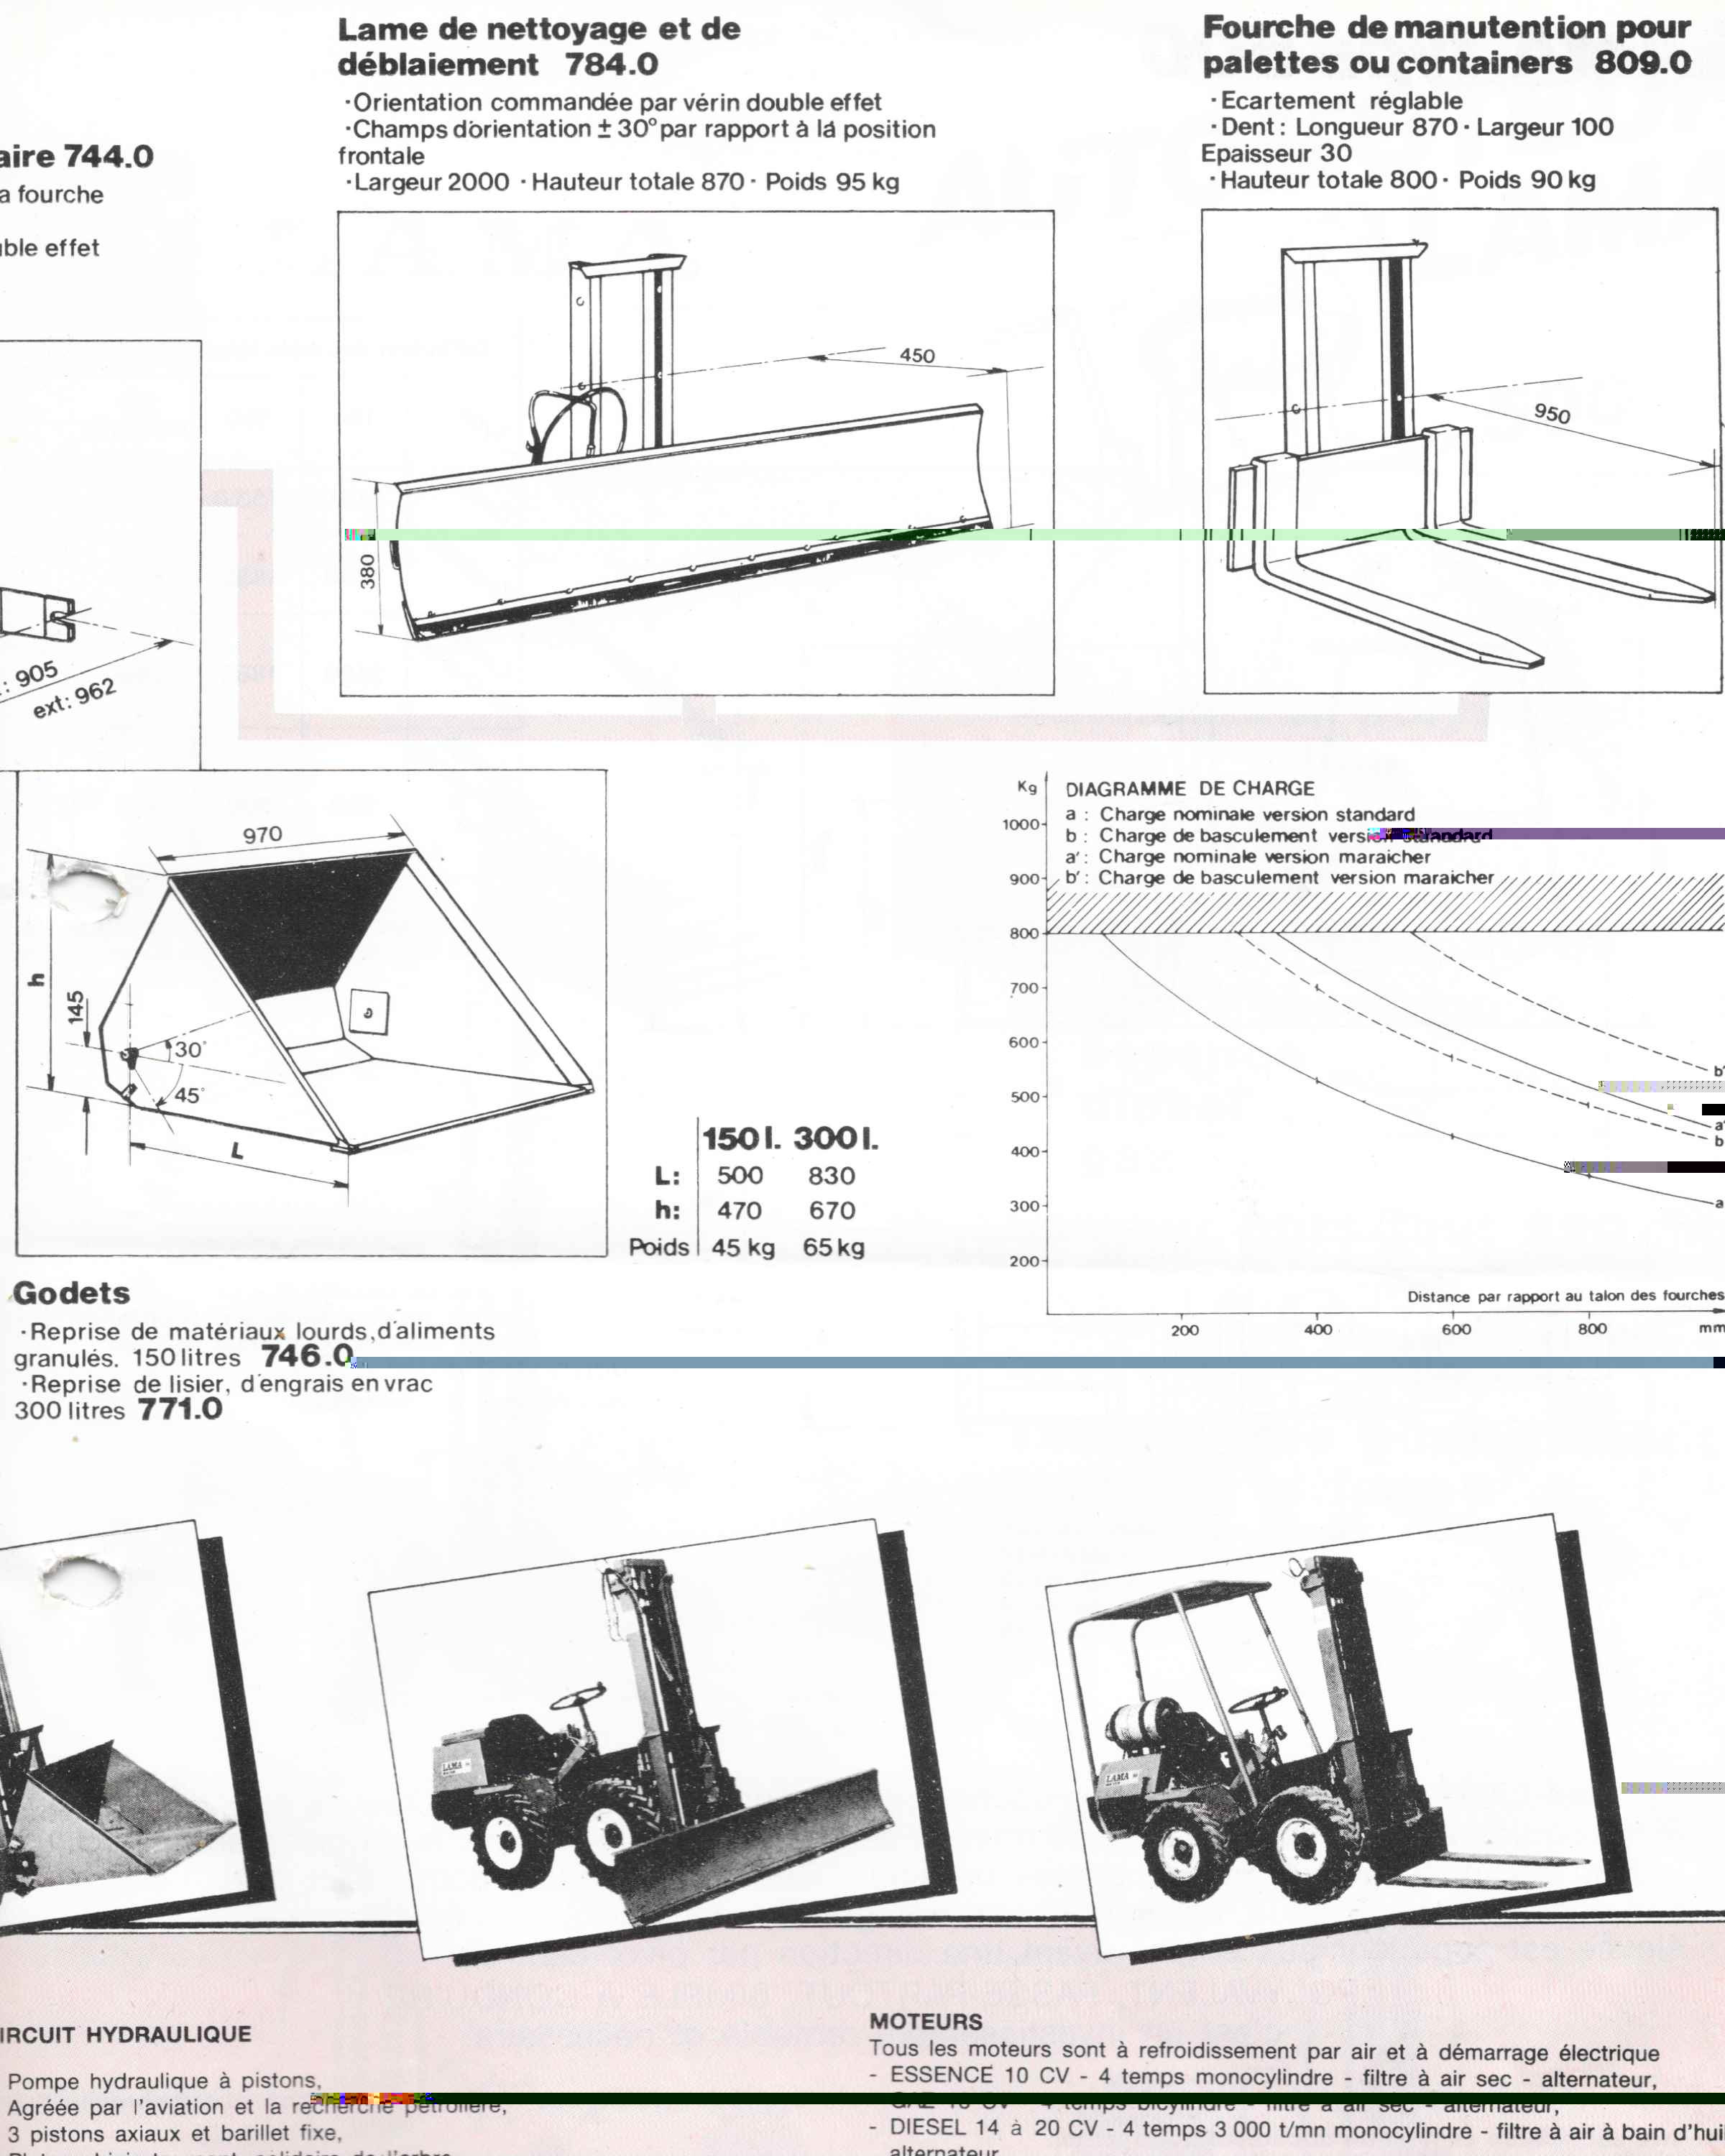This screenshot has width=1725, height=2156.
Task: Select the spec 'Largeur 2000 · Hauteur totale 870 · Poids 95 kg'
Action: point(622,182)
